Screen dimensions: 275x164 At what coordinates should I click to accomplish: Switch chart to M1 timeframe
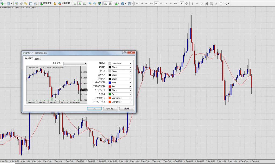coord(137,3)
